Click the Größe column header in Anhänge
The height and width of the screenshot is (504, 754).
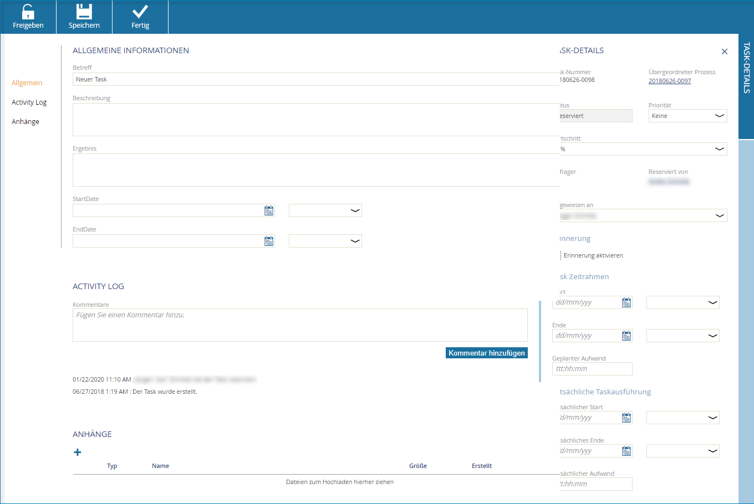pos(418,466)
